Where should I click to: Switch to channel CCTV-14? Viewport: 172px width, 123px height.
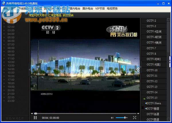(154, 92)
